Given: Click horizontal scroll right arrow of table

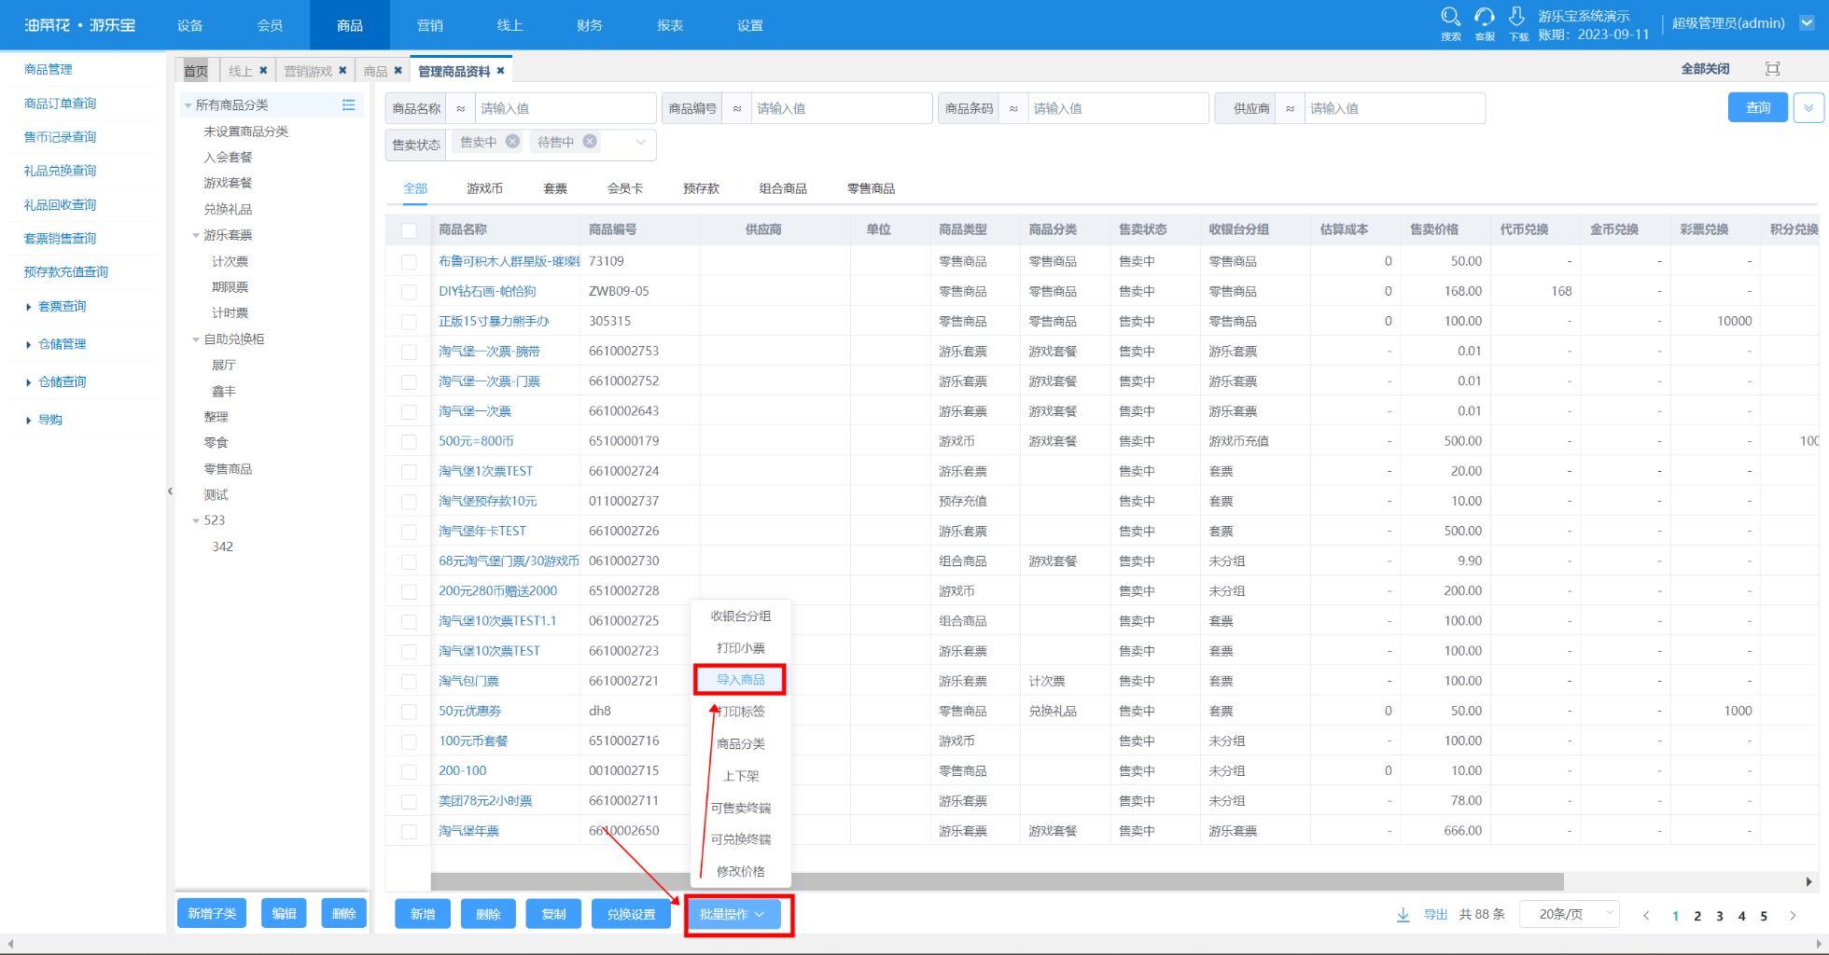Looking at the screenshot, I should pos(1808,881).
